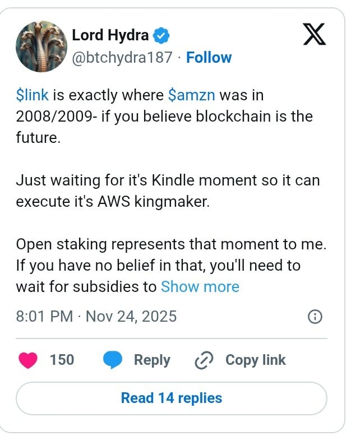Expand the tweet with Show more

coord(200,286)
